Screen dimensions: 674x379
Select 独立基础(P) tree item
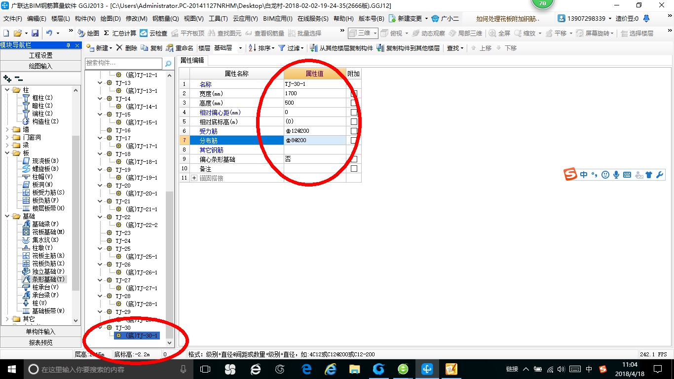[44, 271]
